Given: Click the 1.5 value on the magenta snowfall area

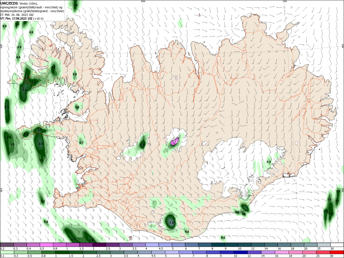Looking at the screenshot, I should pos(176,141).
